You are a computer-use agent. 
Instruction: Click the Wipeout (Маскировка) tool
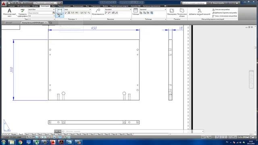[x=172, y=12]
